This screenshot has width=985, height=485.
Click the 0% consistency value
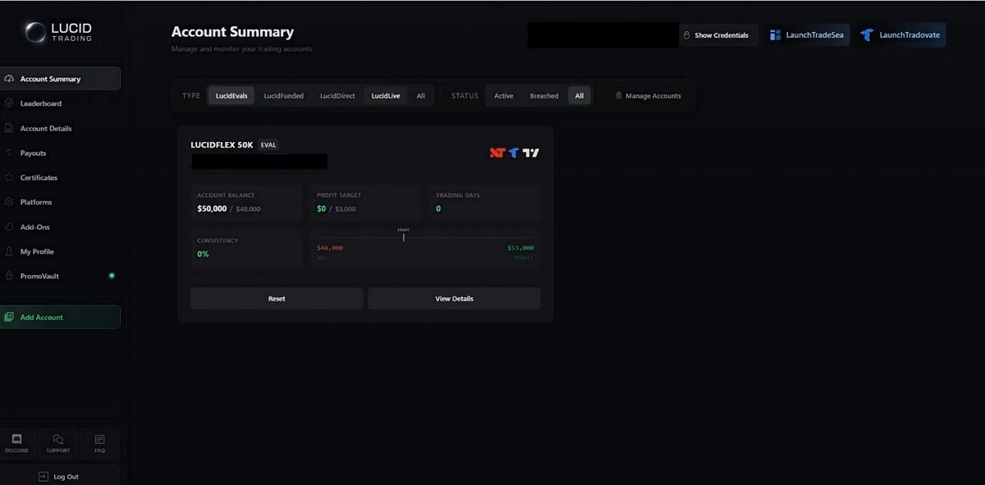(203, 254)
